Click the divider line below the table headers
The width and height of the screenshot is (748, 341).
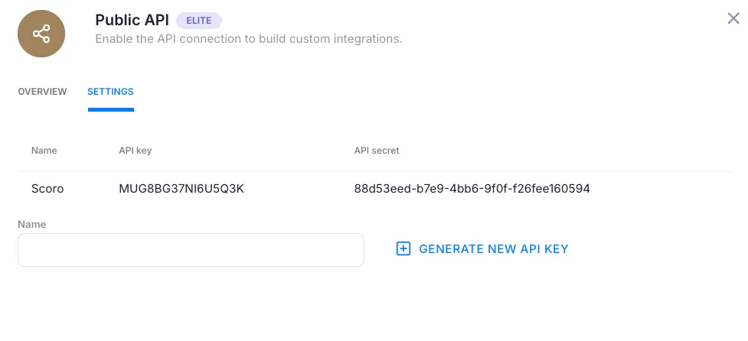[374, 171]
